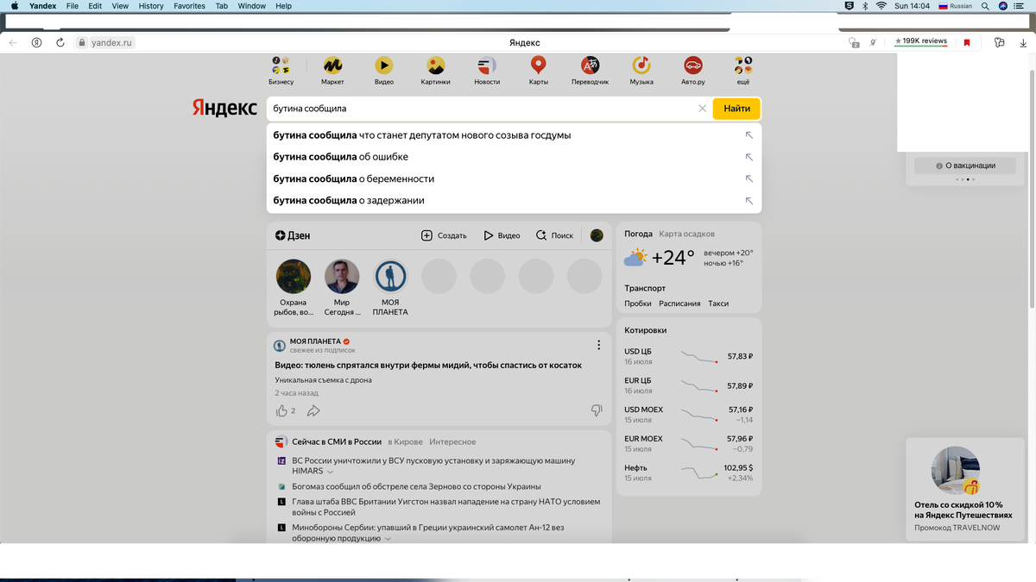Screen dimensions: 1036x582
Task: Open the Новости service icon
Action: [x=487, y=66]
